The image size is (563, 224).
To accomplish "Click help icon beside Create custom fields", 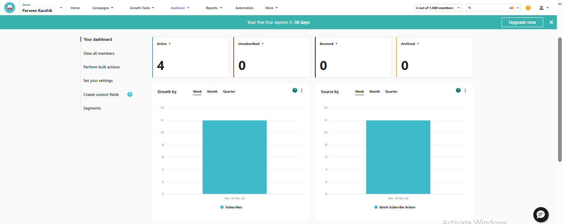I will point(130,94).
